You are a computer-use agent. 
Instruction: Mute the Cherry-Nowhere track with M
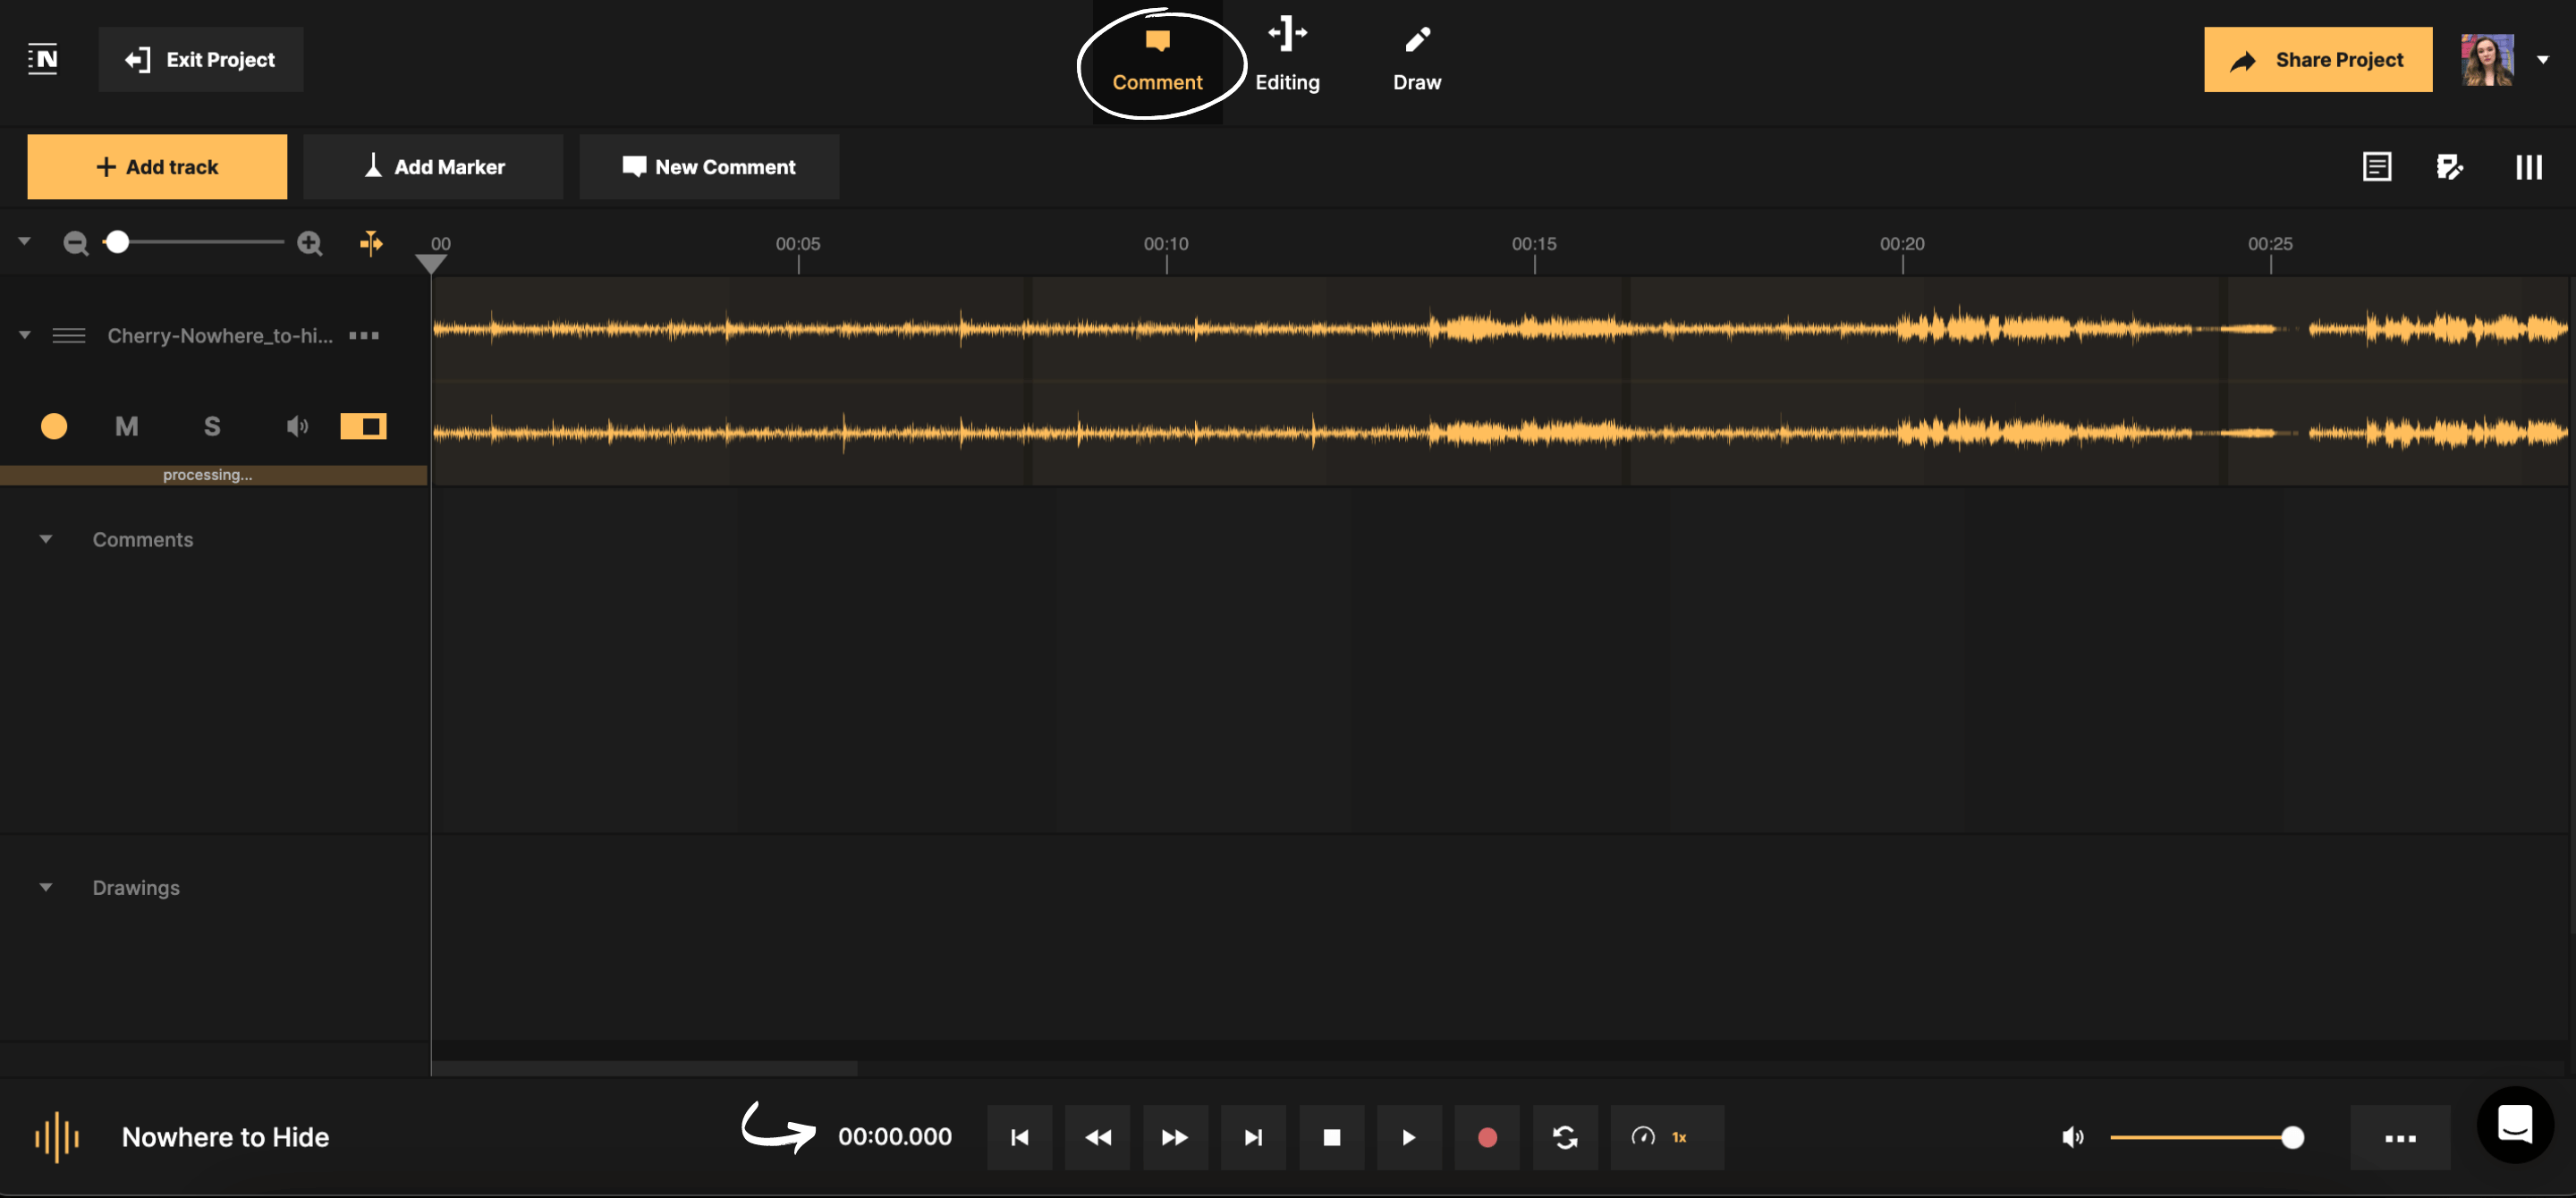point(126,426)
